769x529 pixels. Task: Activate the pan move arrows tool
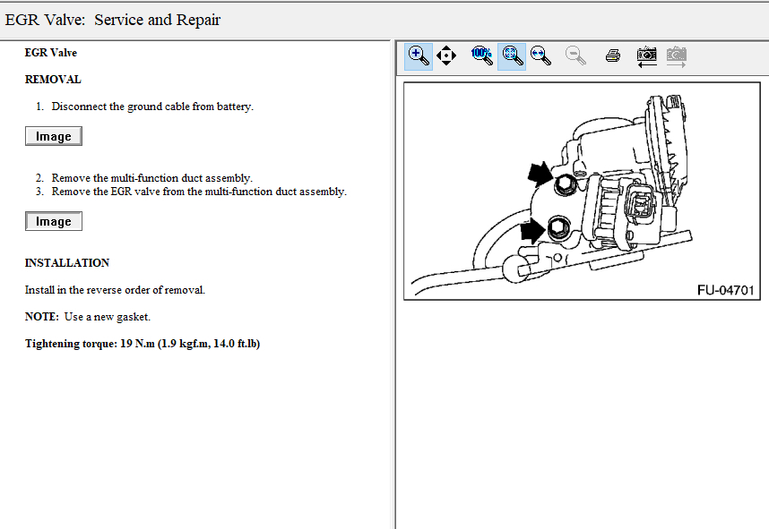click(x=446, y=55)
